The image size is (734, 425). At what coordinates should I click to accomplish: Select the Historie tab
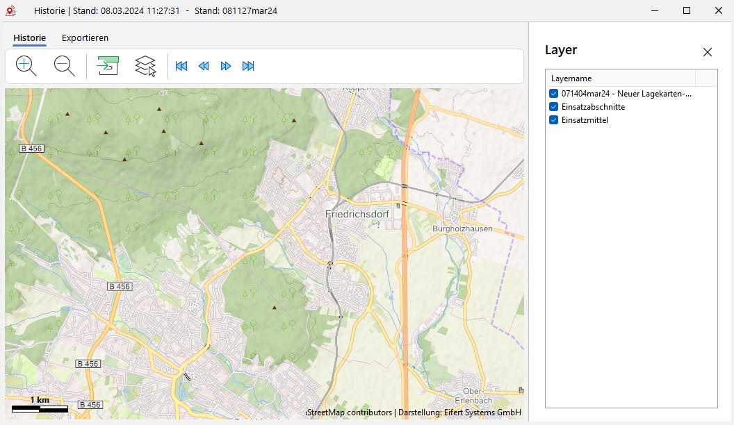(x=29, y=38)
